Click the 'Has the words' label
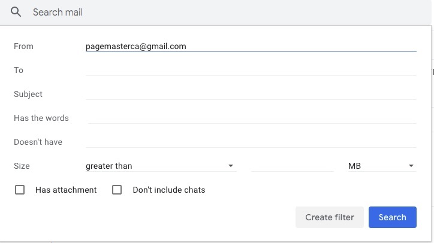 (41, 118)
